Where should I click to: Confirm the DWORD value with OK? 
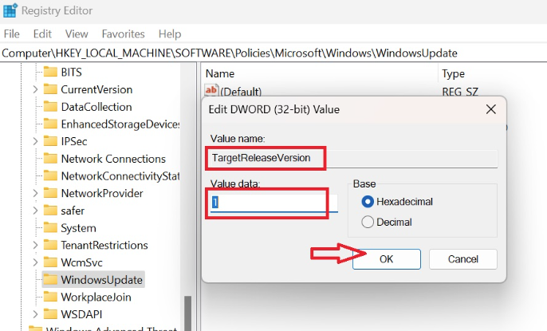(386, 259)
